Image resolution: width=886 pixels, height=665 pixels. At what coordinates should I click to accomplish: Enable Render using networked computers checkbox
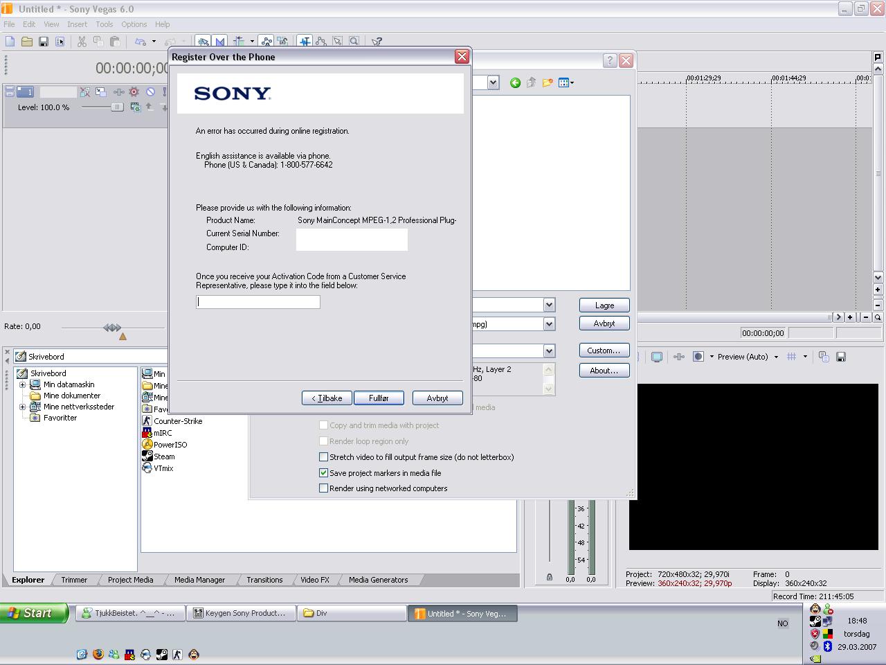coord(323,488)
